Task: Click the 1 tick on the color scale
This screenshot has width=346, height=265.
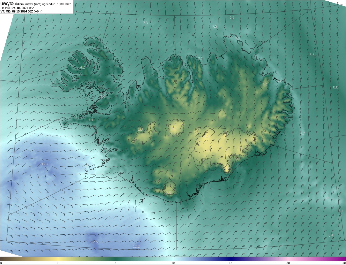Action: (58, 263)
